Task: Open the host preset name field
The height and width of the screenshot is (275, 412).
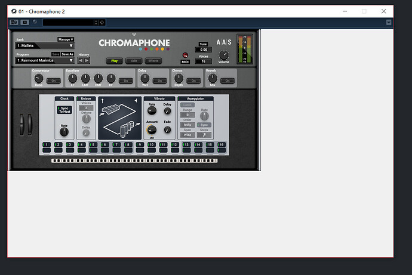Action: [x=68, y=22]
